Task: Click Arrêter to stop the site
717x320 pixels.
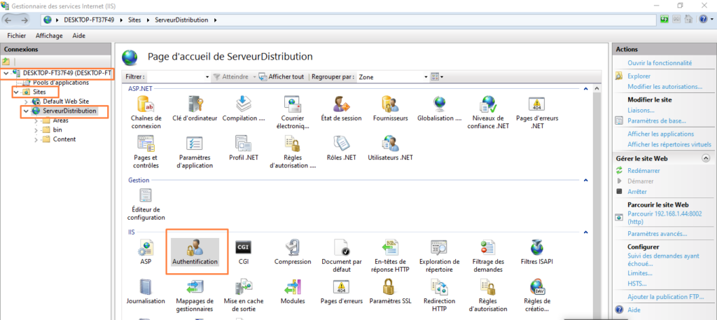Action: (637, 192)
